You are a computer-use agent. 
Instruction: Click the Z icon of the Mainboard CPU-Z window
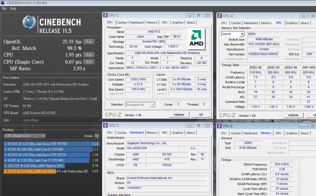click(106, 125)
